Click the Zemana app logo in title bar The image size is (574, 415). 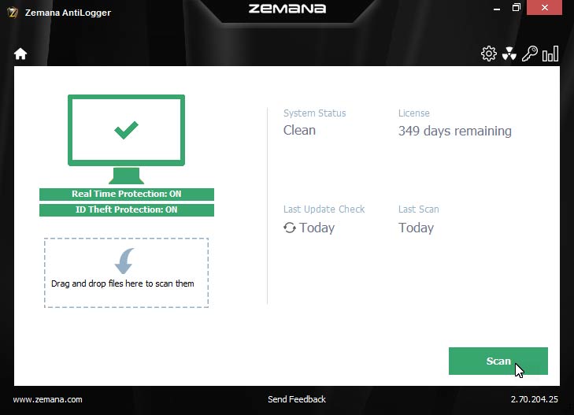(x=13, y=13)
